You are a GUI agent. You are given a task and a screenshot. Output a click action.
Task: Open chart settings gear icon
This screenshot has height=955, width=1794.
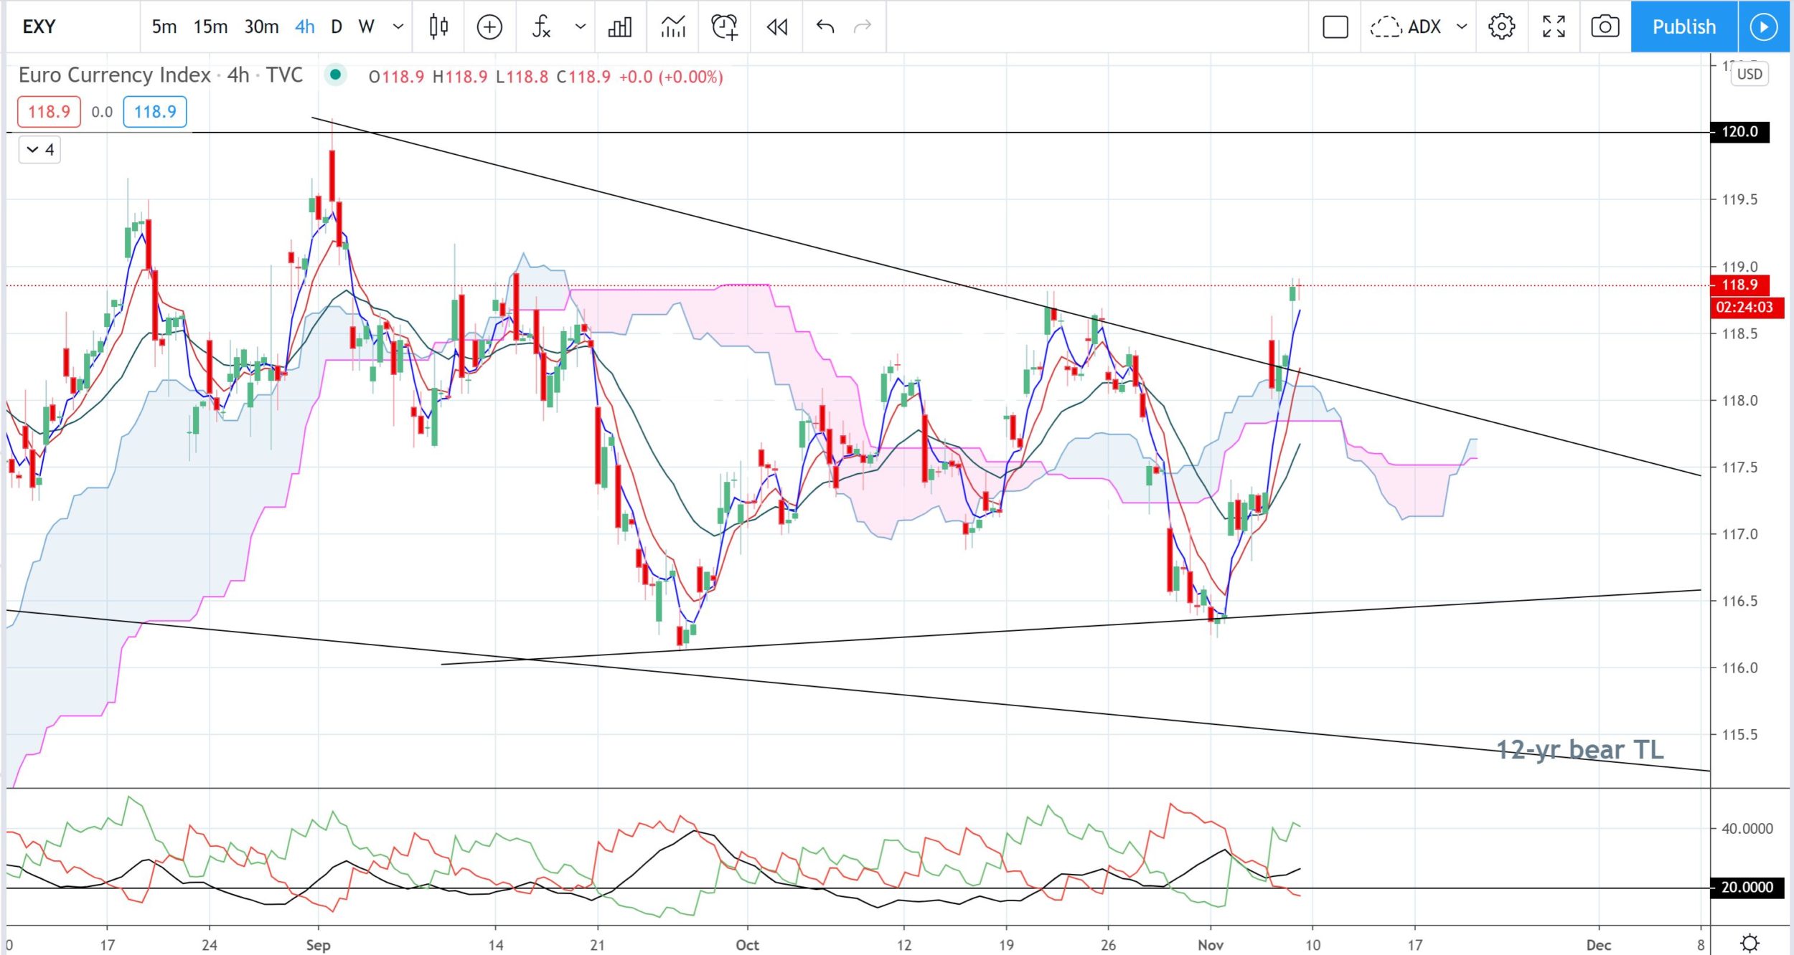click(1501, 27)
